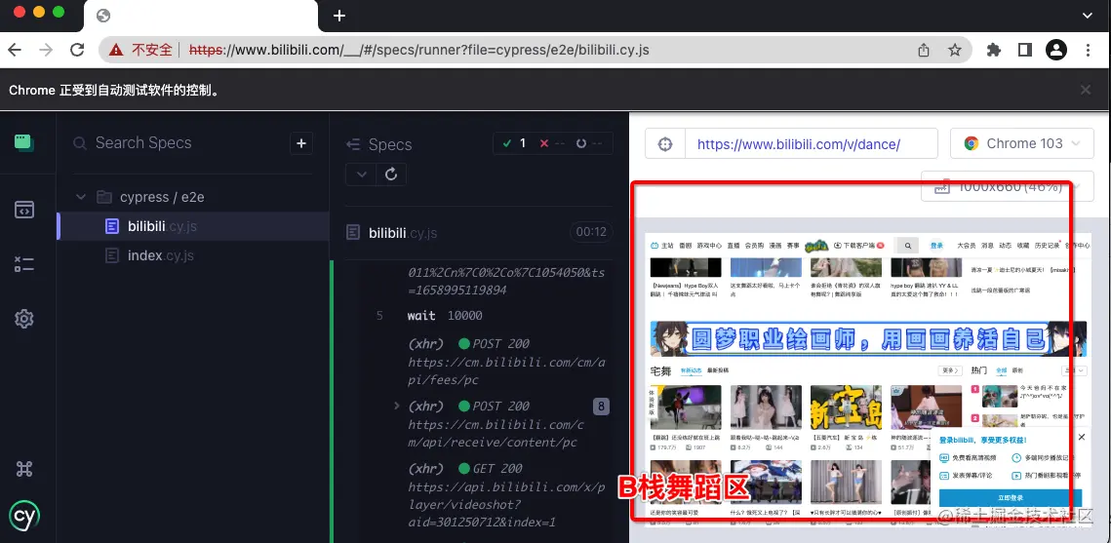Image resolution: width=1111 pixels, height=543 pixels.
Task: Click the not-secure warning triangle icon
Action: (117, 51)
